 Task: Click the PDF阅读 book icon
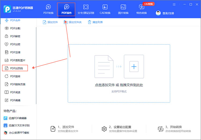(x=6, y=92)
